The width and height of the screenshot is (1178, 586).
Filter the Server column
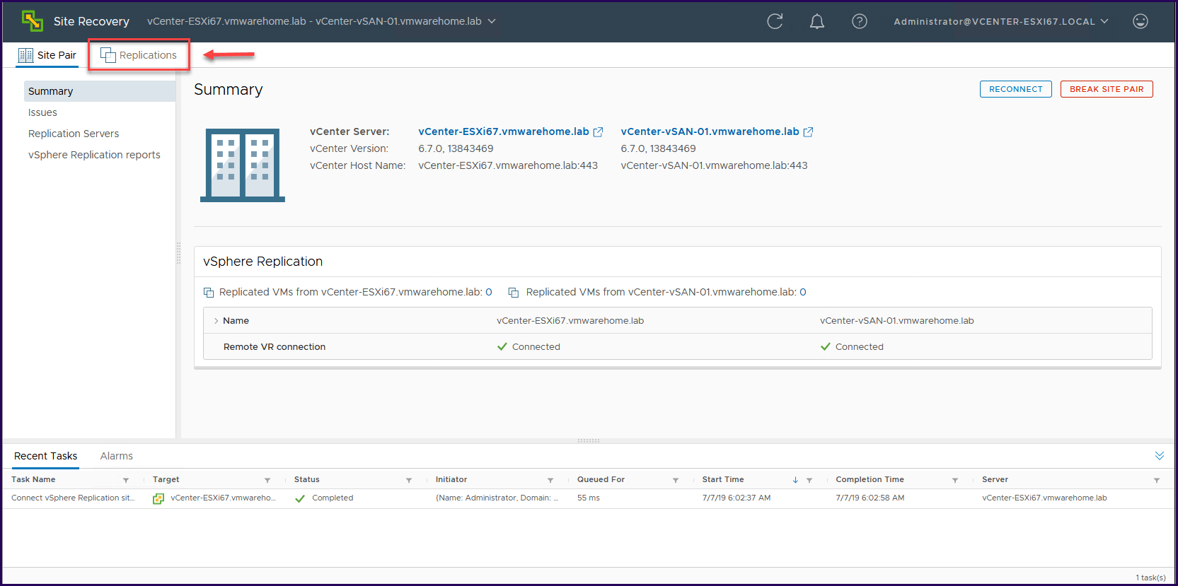(x=1157, y=480)
